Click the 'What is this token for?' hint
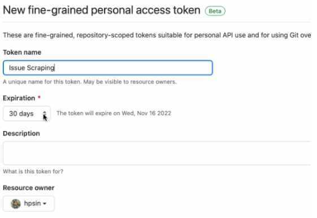This screenshot has height=218, width=317. pyautogui.click(x=33, y=171)
